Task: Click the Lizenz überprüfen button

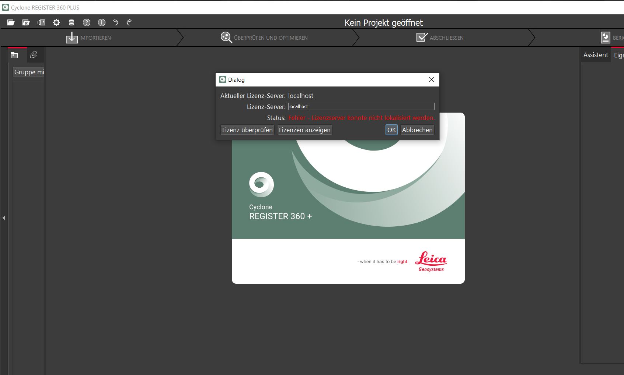Action: pos(247,130)
